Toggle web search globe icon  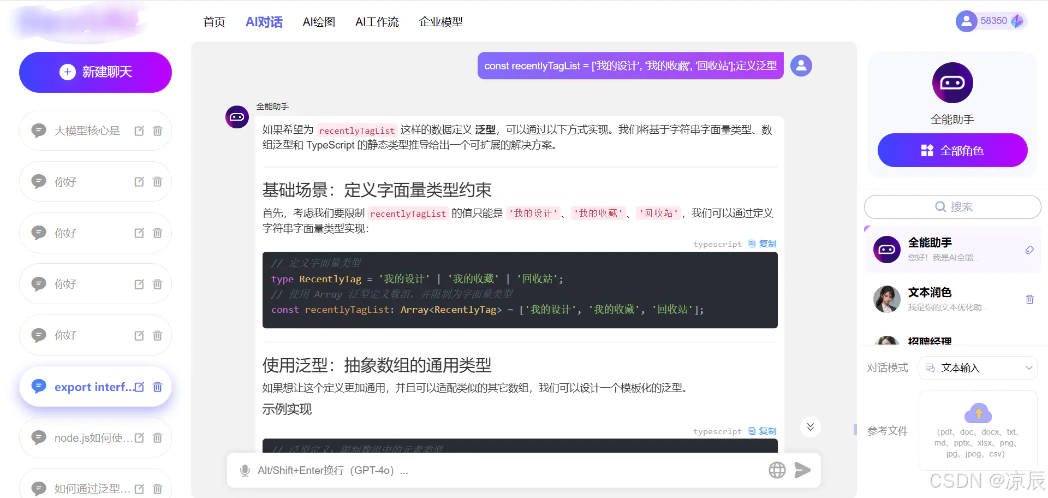[777, 470]
